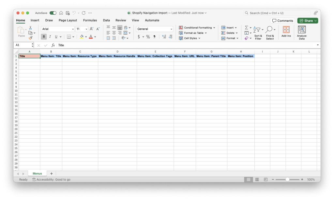Click the Percent Style icon
Viewport: 334px width, 200px height.
tap(147, 37)
